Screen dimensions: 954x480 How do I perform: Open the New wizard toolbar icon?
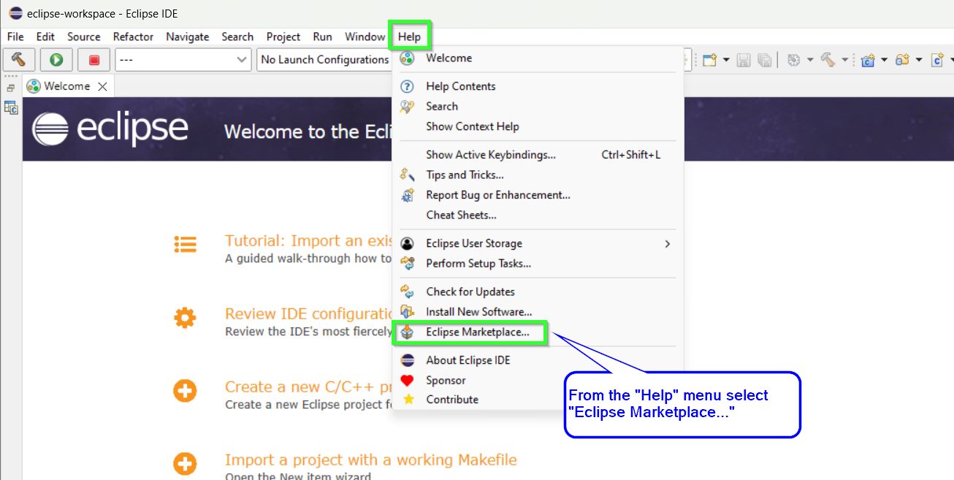tap(709, 60)
